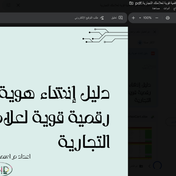Open the مساعدة help menu
Viewport: 176px width, 176px height.
coord(156,9)
